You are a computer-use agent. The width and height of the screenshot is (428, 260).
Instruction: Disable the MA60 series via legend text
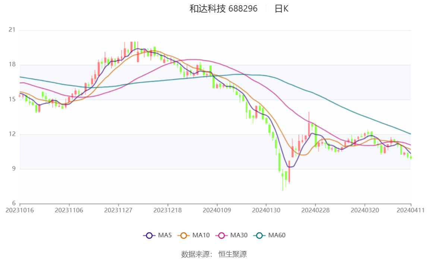pyautogui.click(x=277, y=235)
